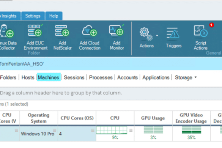Screen dimensions: 222x148
Task: Go to the Processes view
Action: pos(101,77)
